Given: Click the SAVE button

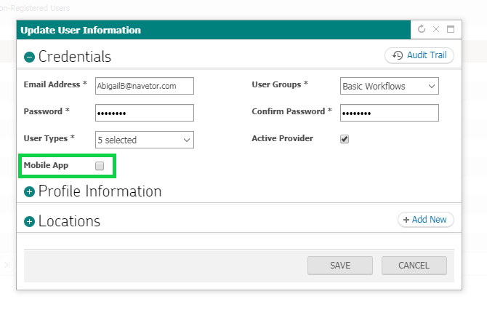Looking at the screenshot, I should pyautogui.click(x=340, y=266).
